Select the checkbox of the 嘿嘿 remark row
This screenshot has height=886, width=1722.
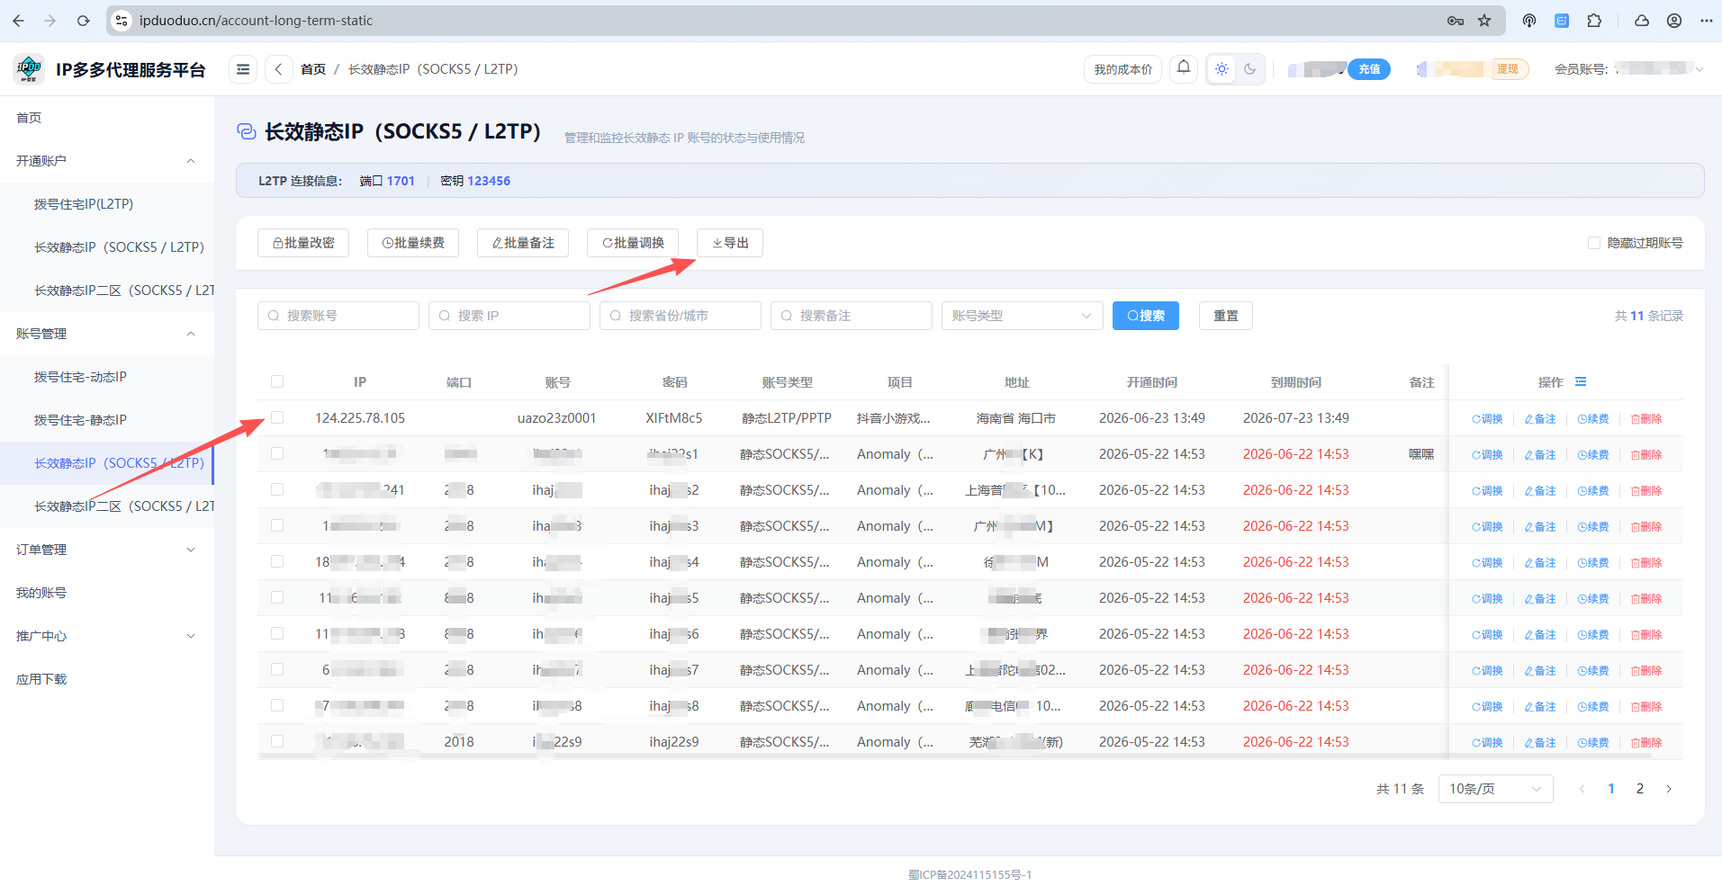pyautogui.click(x=277, y=453)
